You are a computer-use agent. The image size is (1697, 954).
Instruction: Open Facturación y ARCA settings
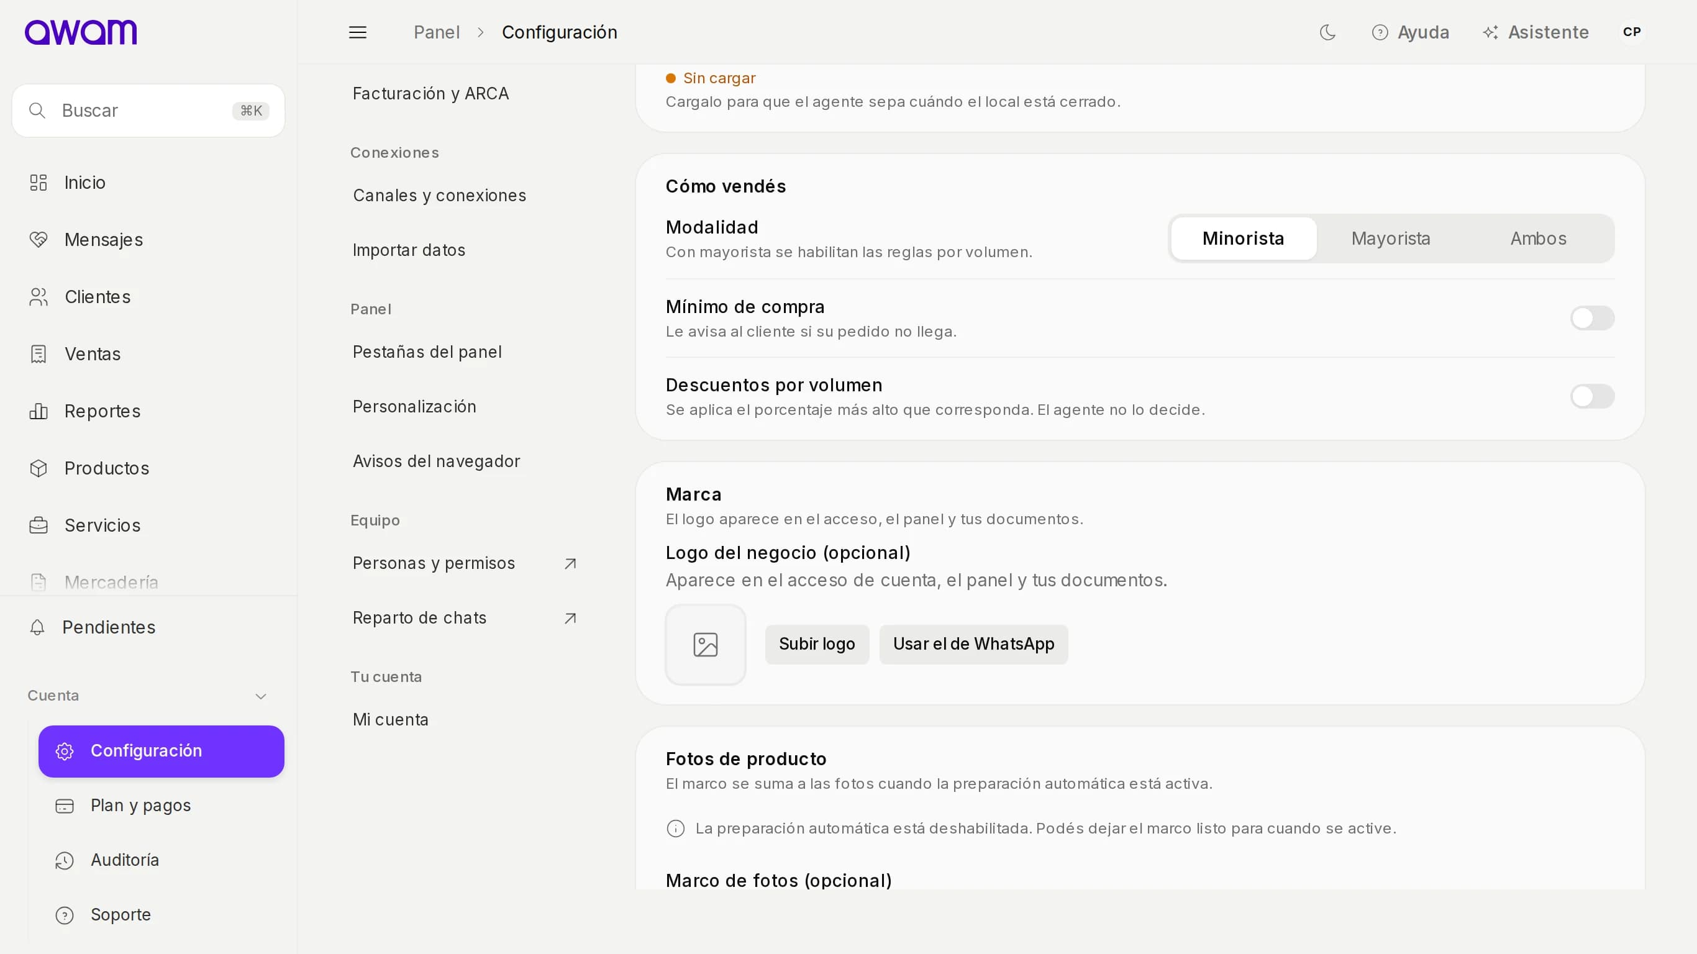point(431,94)
